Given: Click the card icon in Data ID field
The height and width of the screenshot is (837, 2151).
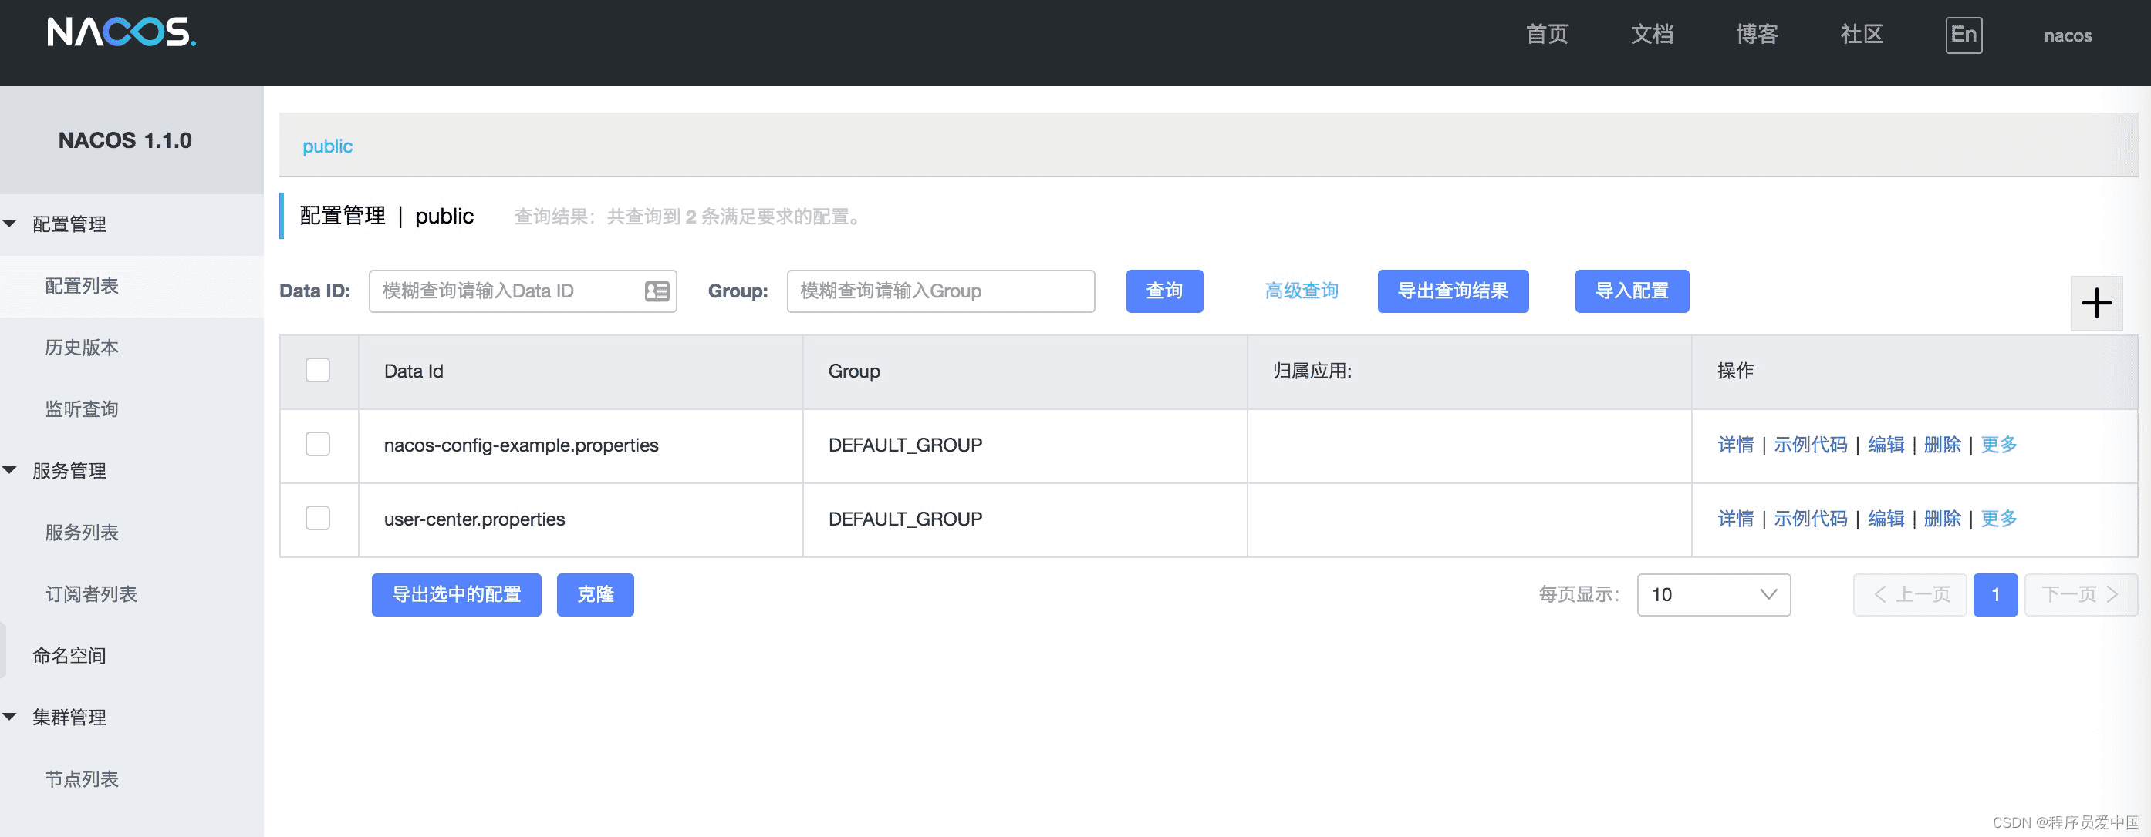Looking at the screenshot, I should [x=657, y=291].
